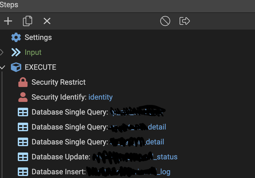The width and height of the screenshot is (255, 178).
Task: Toggle step disable with the prohibition icon
Action: point(165,21)
